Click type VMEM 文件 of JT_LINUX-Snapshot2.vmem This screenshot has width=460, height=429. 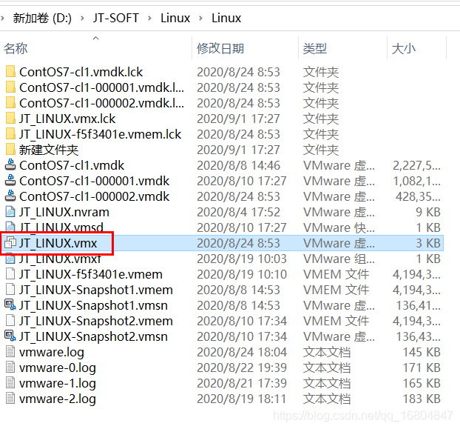pyautogui.click(x=336, y=321)
